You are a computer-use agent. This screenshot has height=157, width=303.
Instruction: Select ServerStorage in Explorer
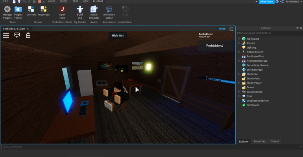(x=255, y=70)
